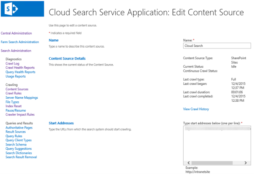Open Query Suggestions
This screenshot has width=254, height=178.
click(x=19, y=149)
